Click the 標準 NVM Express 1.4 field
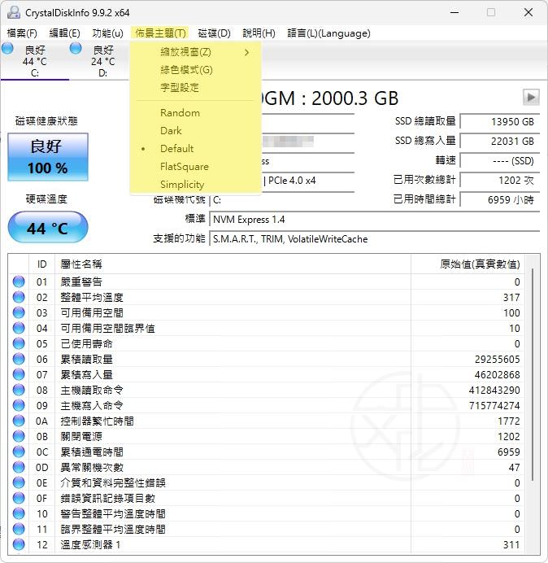The width and height of the screenshot is (548, 563). (374, 220)
